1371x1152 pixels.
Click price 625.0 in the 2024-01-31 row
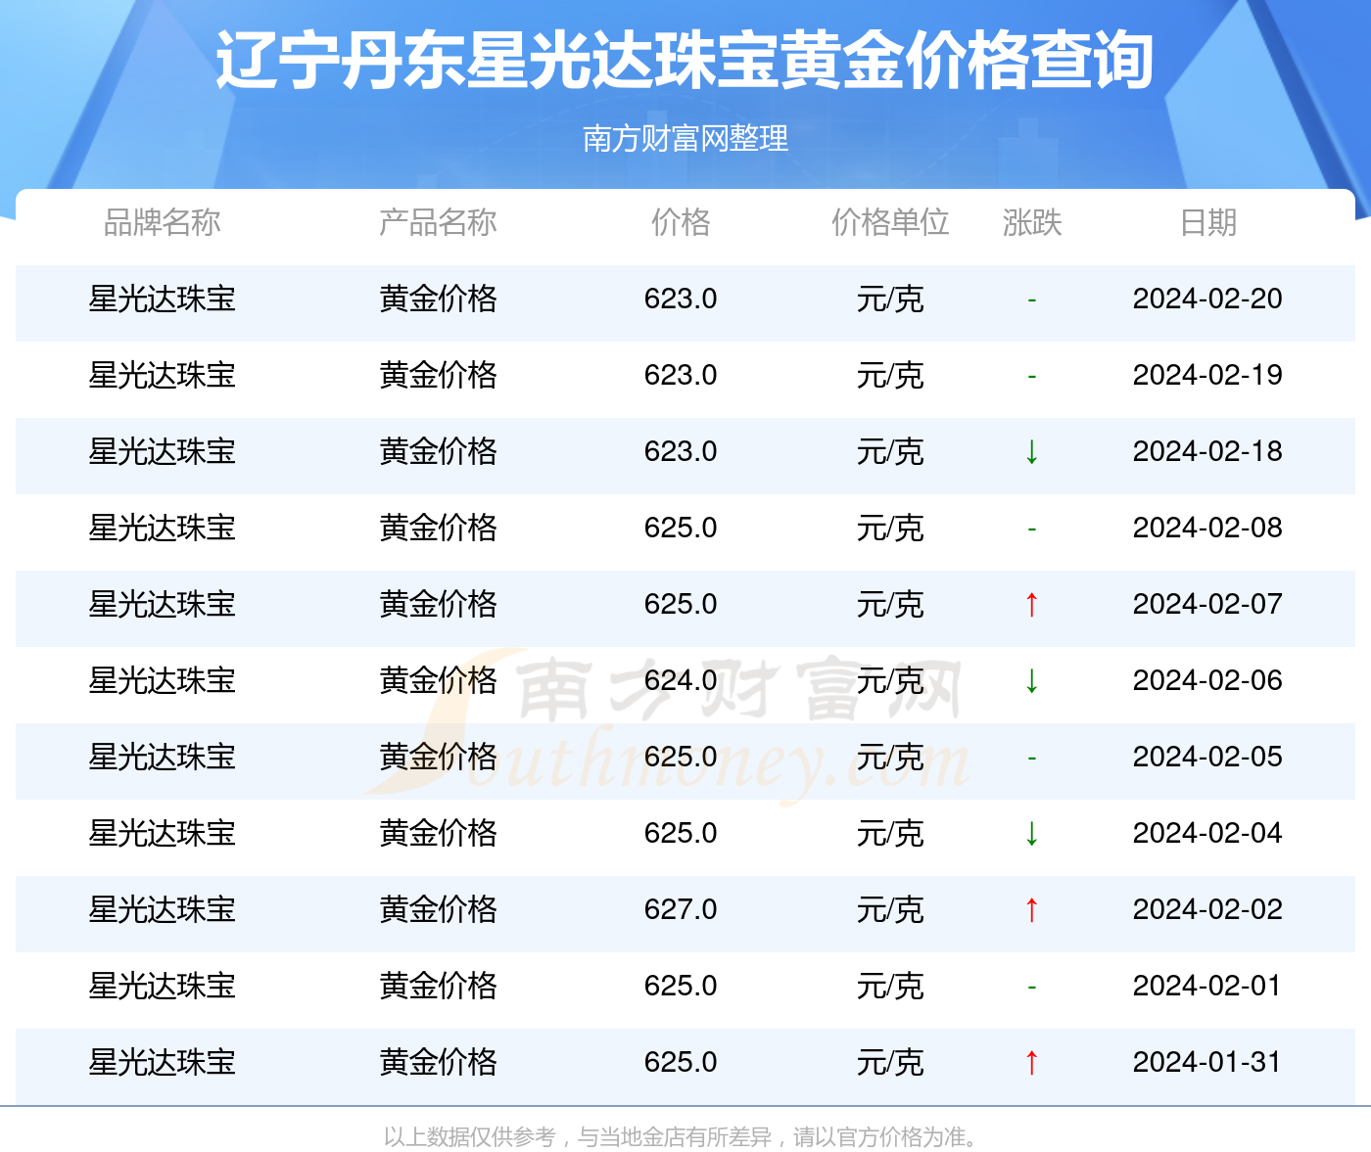[x=681, y=1062]
